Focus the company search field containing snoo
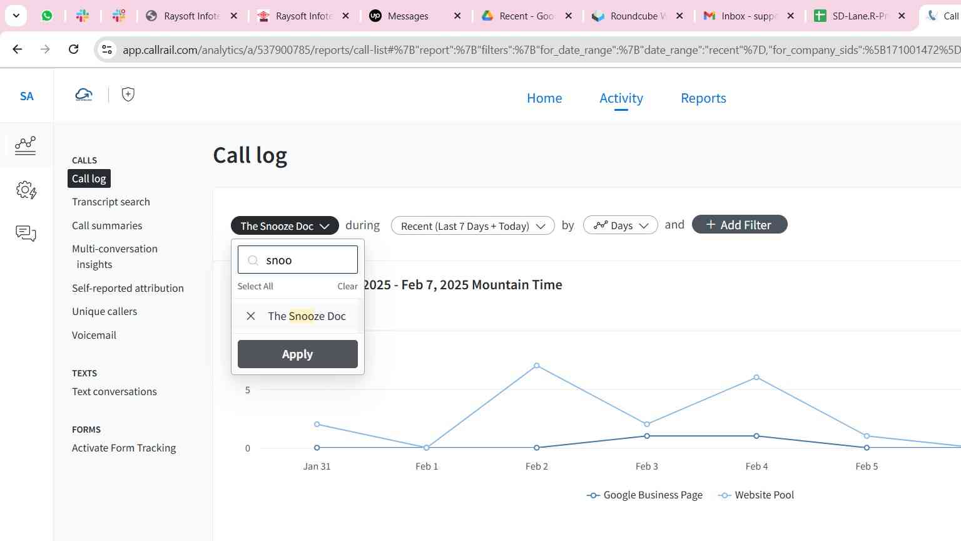 [298, 260]
